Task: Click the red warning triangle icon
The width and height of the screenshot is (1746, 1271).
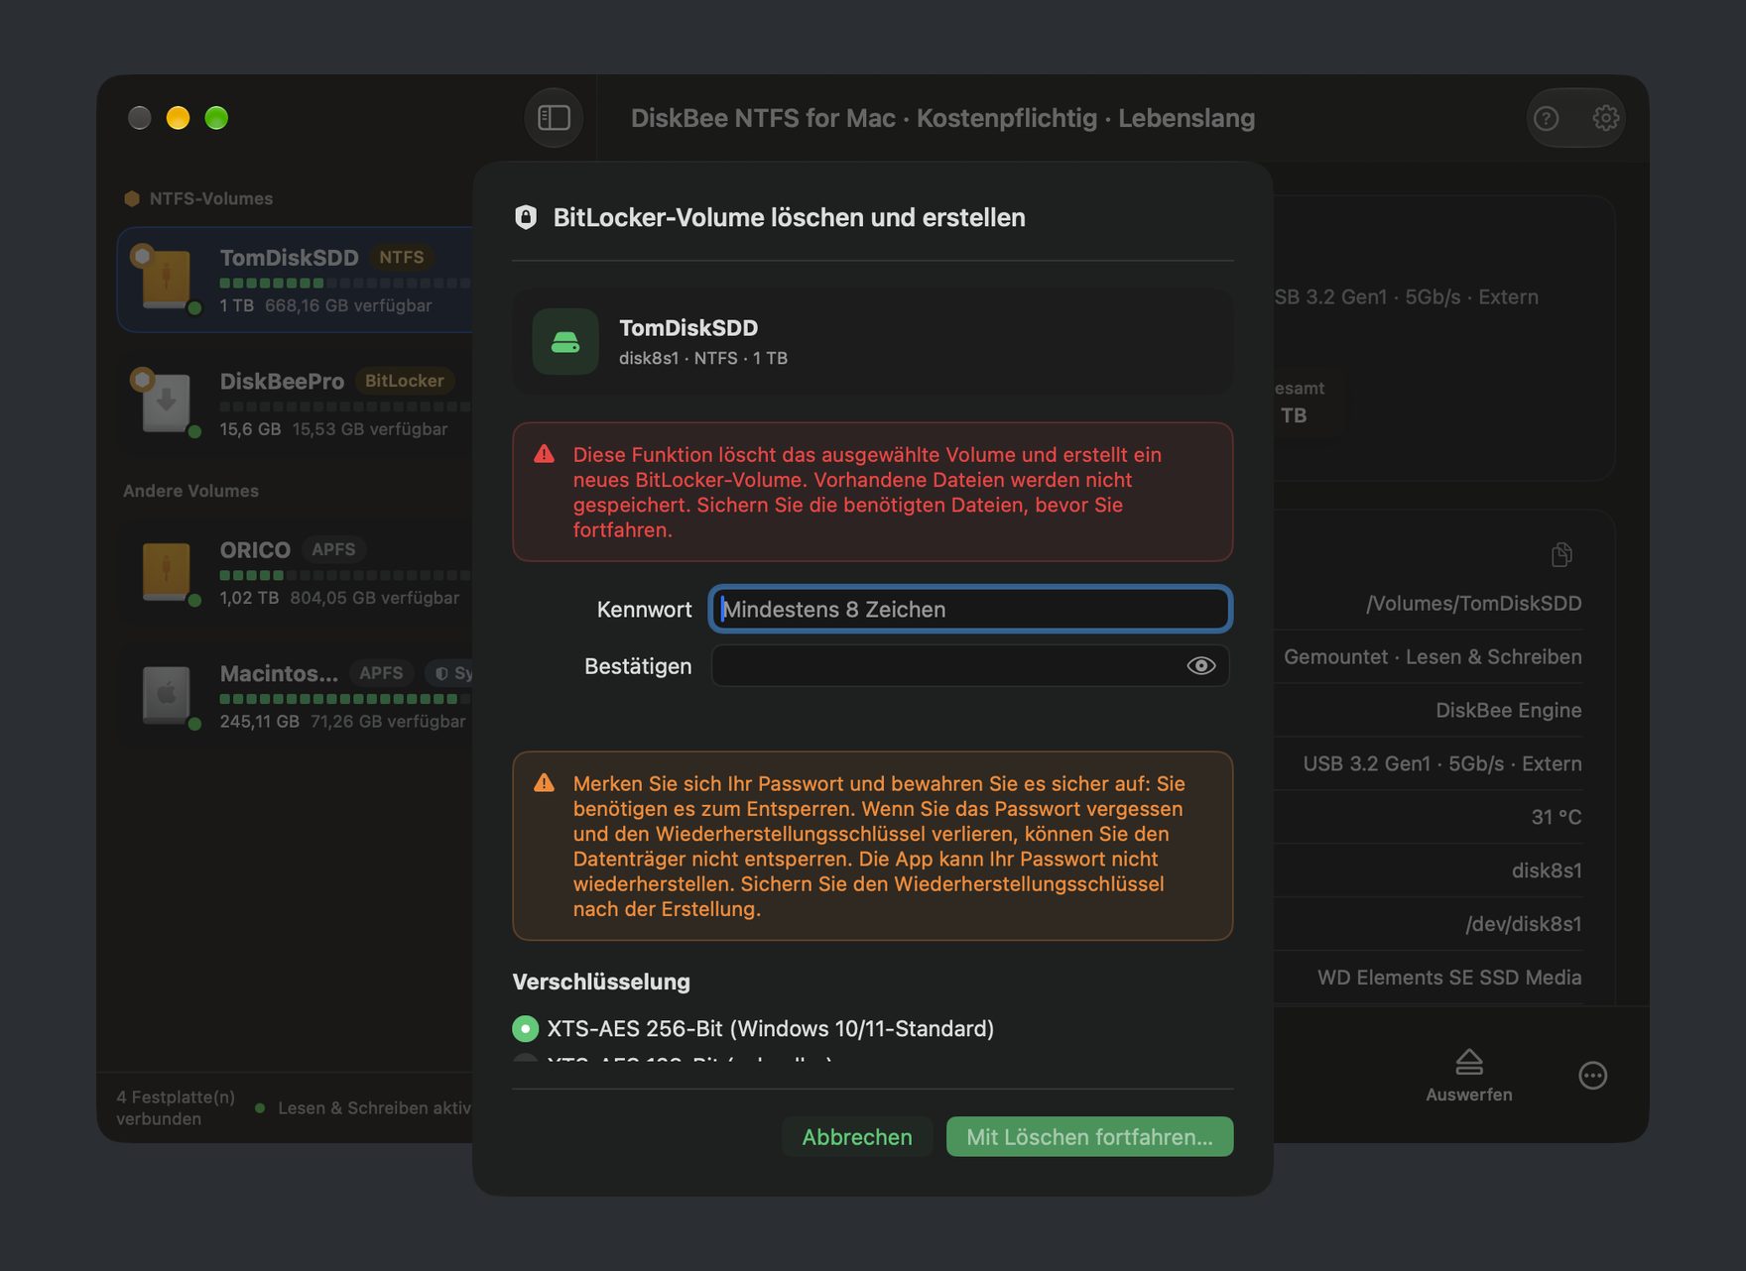Action: tap(544, 455)
